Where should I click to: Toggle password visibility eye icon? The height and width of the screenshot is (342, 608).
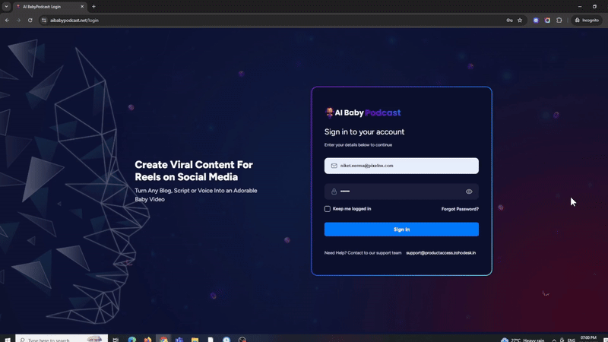(x=469, y=192)
